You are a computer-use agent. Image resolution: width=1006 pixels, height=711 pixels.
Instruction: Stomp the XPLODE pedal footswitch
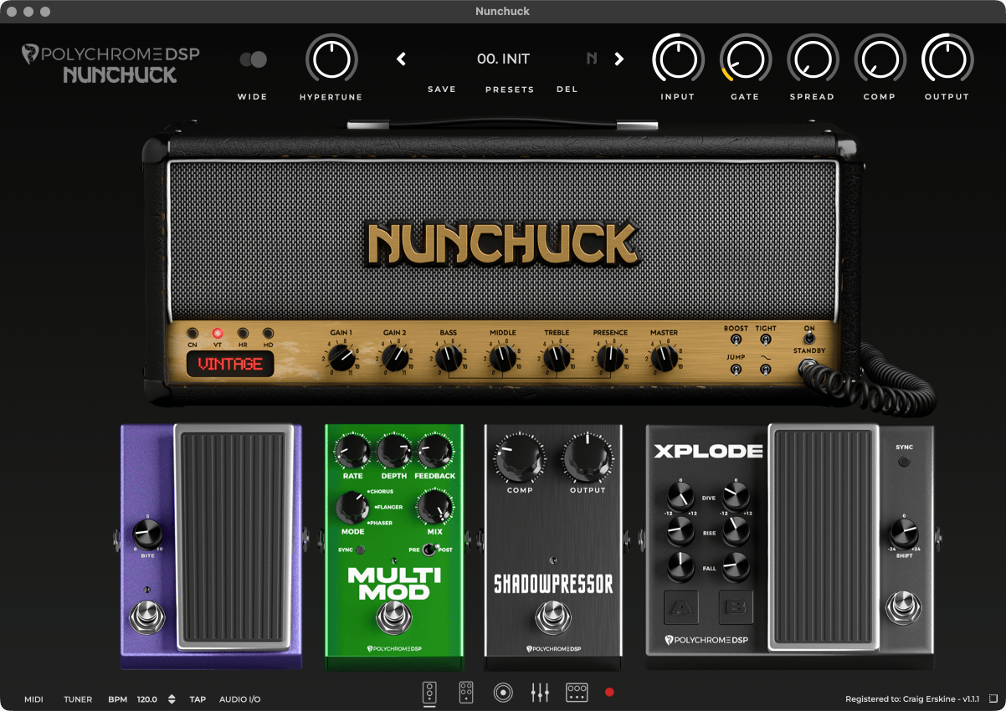(904, 609)
